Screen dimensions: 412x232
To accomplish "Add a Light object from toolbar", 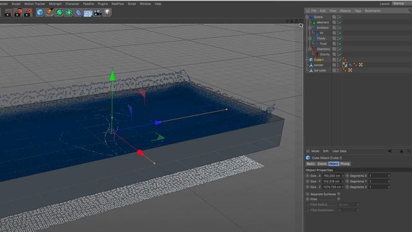I will pos(107,12).
